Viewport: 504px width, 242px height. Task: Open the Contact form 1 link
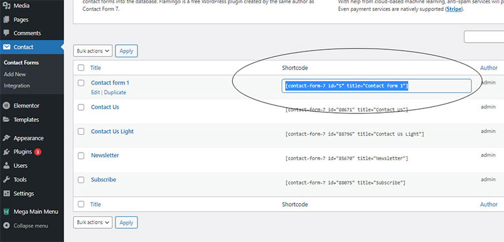(110, 82)
